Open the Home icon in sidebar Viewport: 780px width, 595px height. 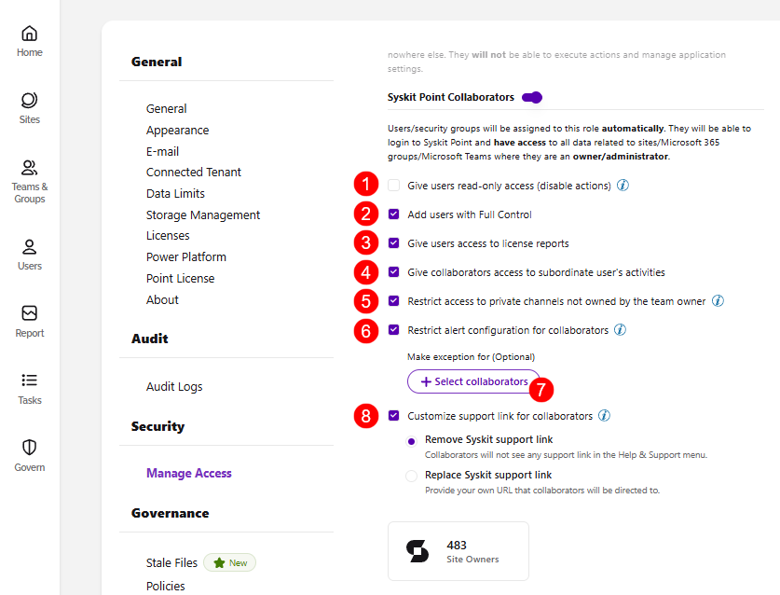coord(29,34)
